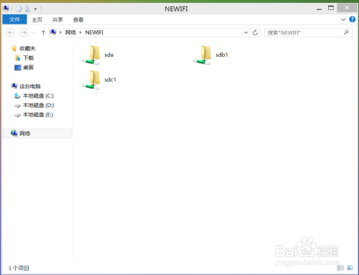
Task: Switch to large icons view layout
Action: [x=350, y=268]
